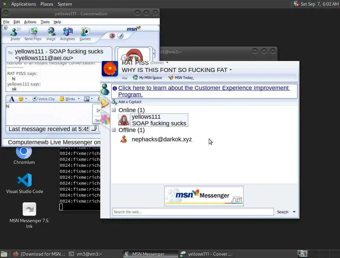Open the Edit menu
Viewport: 340px width, 258px height.
tap(17, 22)
